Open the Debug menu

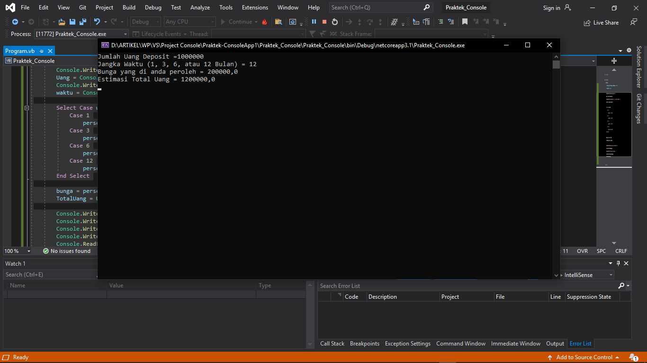click(x=153, y=8)
